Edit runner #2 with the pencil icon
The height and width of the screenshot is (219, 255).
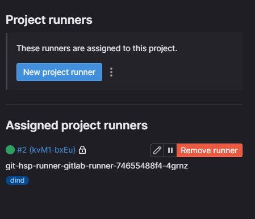click(157, 150)
